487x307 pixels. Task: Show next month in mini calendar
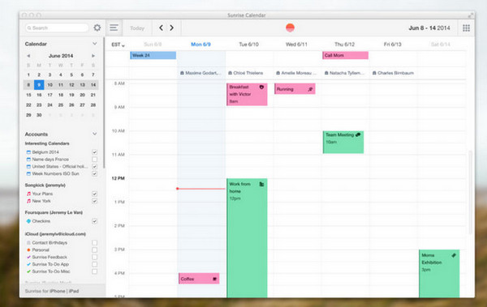pyautogui.click(x=93, y=56)
